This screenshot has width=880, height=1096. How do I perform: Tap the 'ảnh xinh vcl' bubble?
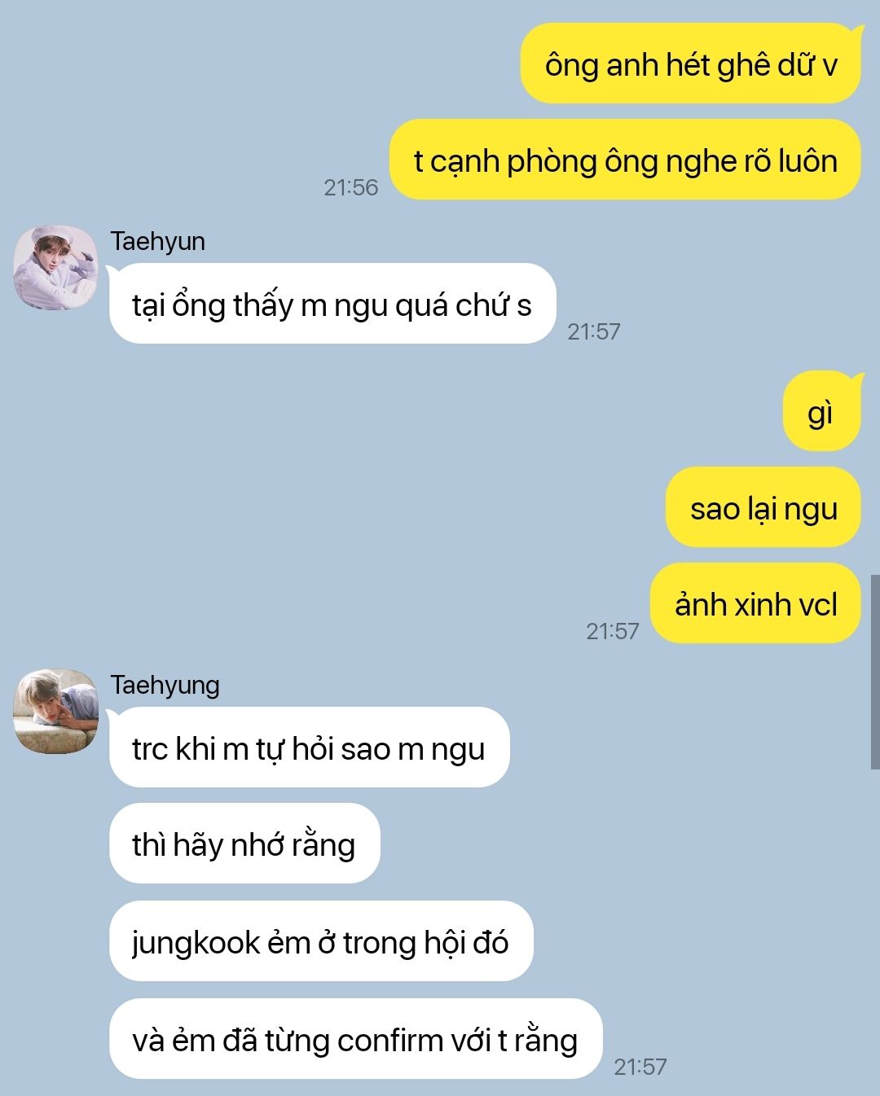tap(755, 603)
